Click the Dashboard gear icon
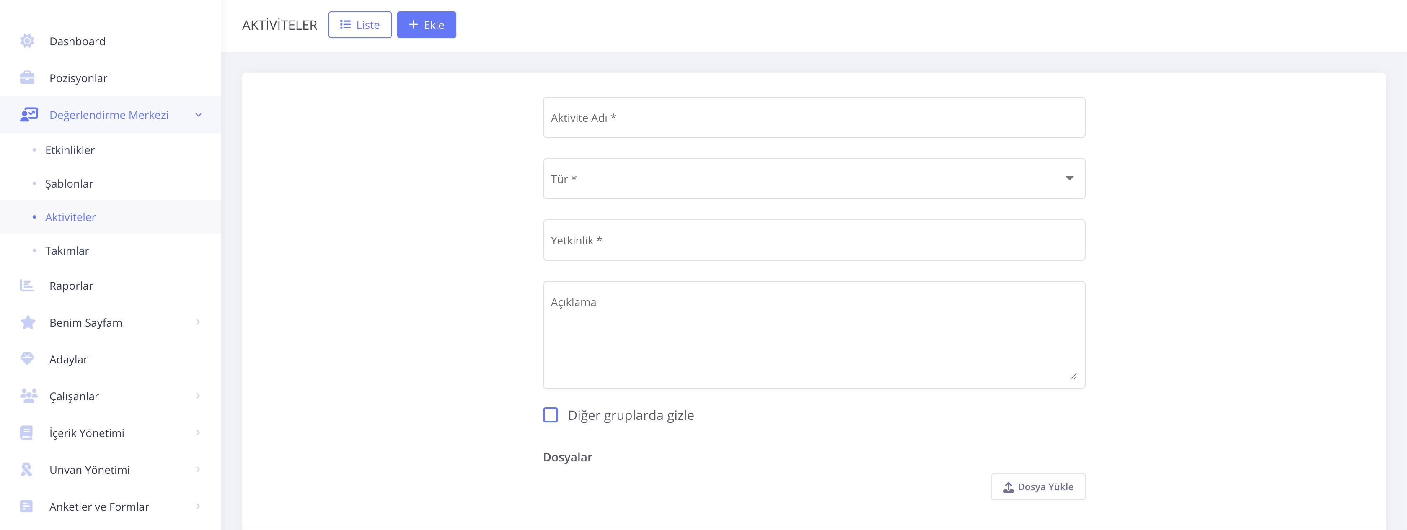Screen dimensions: 1407x530 pyautogui.click(x=27, y=41)
